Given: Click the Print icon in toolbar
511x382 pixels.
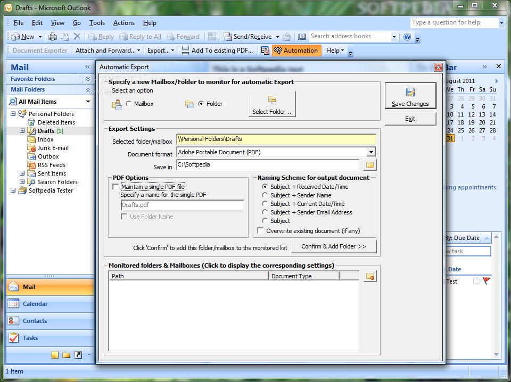Looking at the screenshot, I should pos(53,37).
